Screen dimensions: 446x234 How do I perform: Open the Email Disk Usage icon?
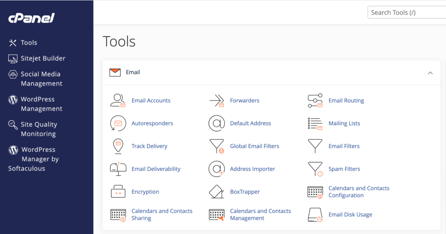click(x=315, y=214)
